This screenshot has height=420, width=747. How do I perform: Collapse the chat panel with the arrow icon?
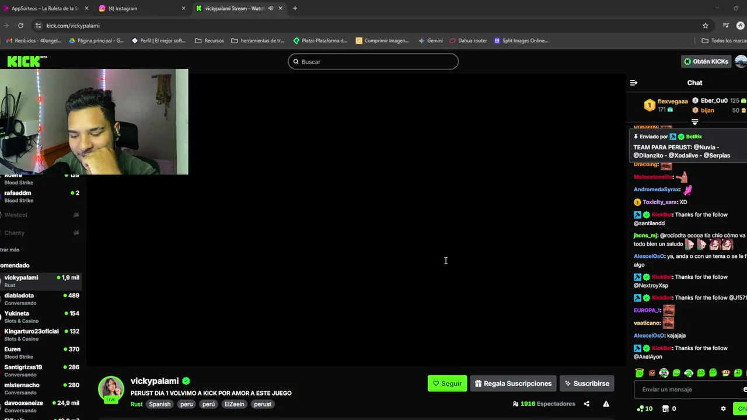pyautogui.click(x=634, y=83)
